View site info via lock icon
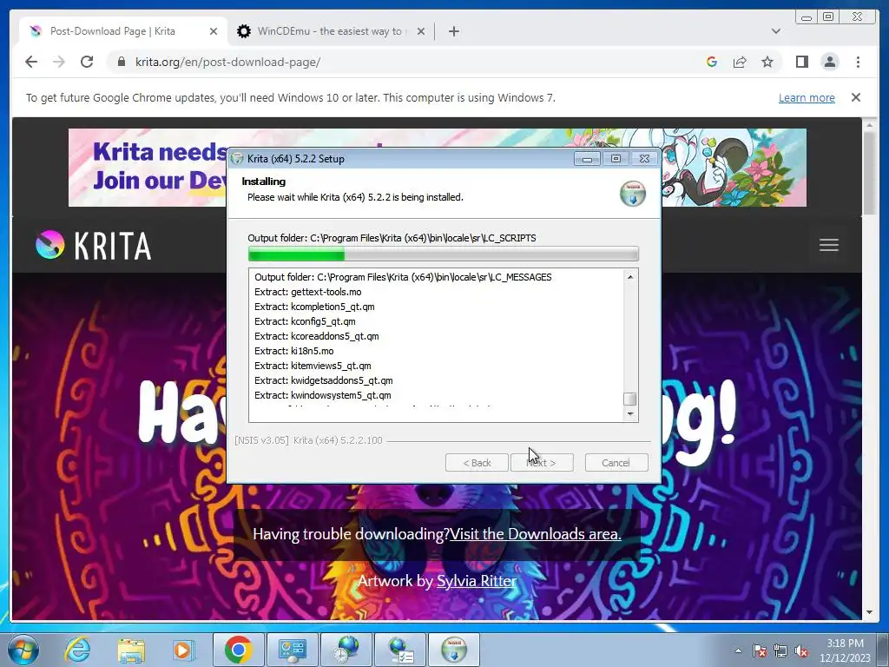Viewport: 889px width, 667px height. [121, 62]
